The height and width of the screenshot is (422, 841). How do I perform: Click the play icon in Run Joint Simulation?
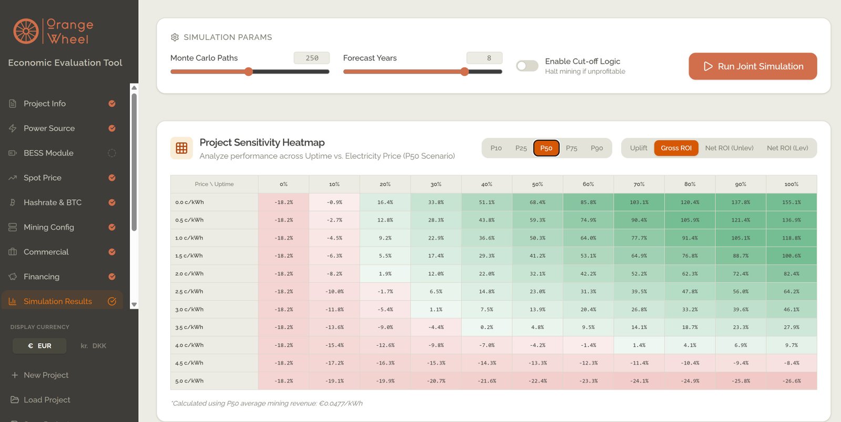tap(708, 66)
